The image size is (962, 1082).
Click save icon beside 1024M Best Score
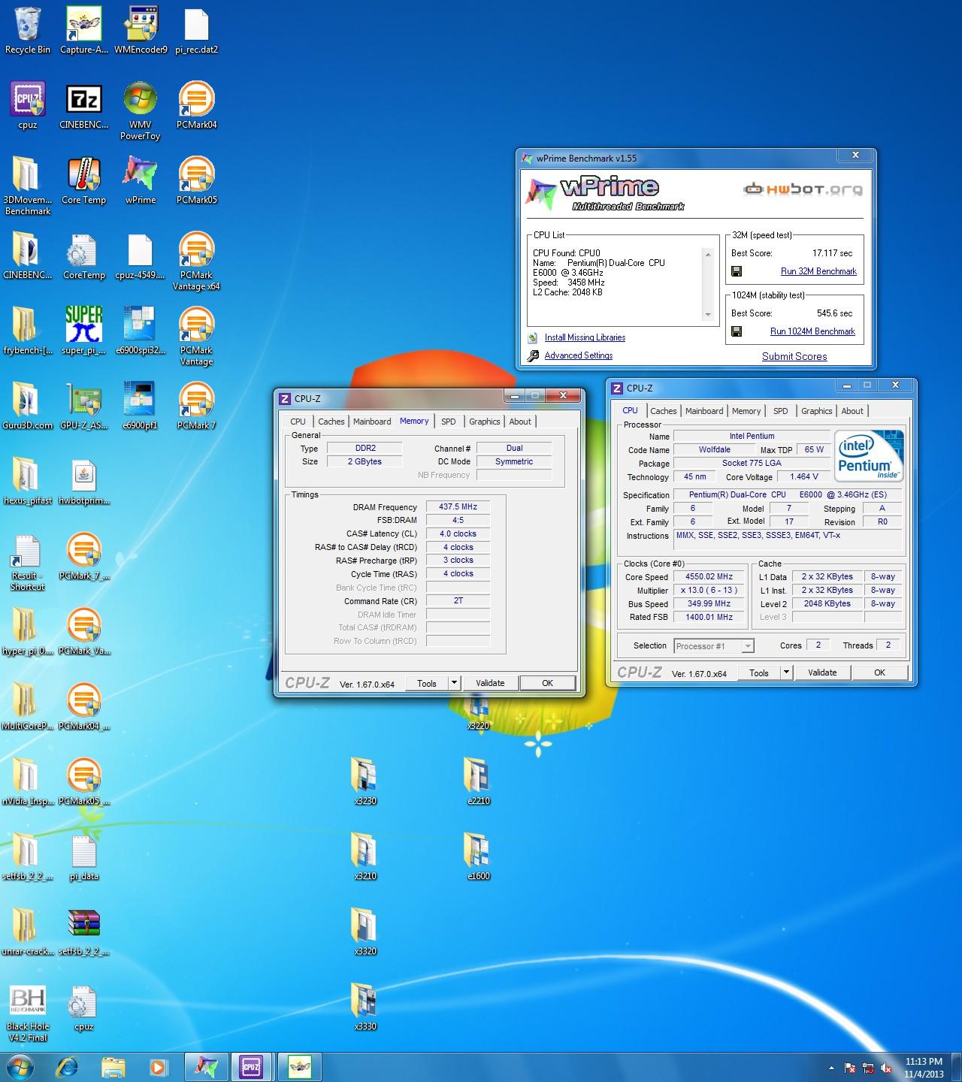click(737, 331)
